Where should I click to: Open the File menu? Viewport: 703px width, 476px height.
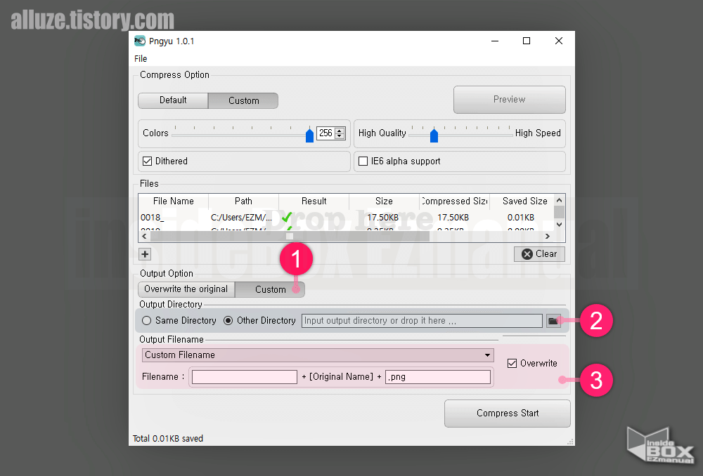tap(141, 59)
